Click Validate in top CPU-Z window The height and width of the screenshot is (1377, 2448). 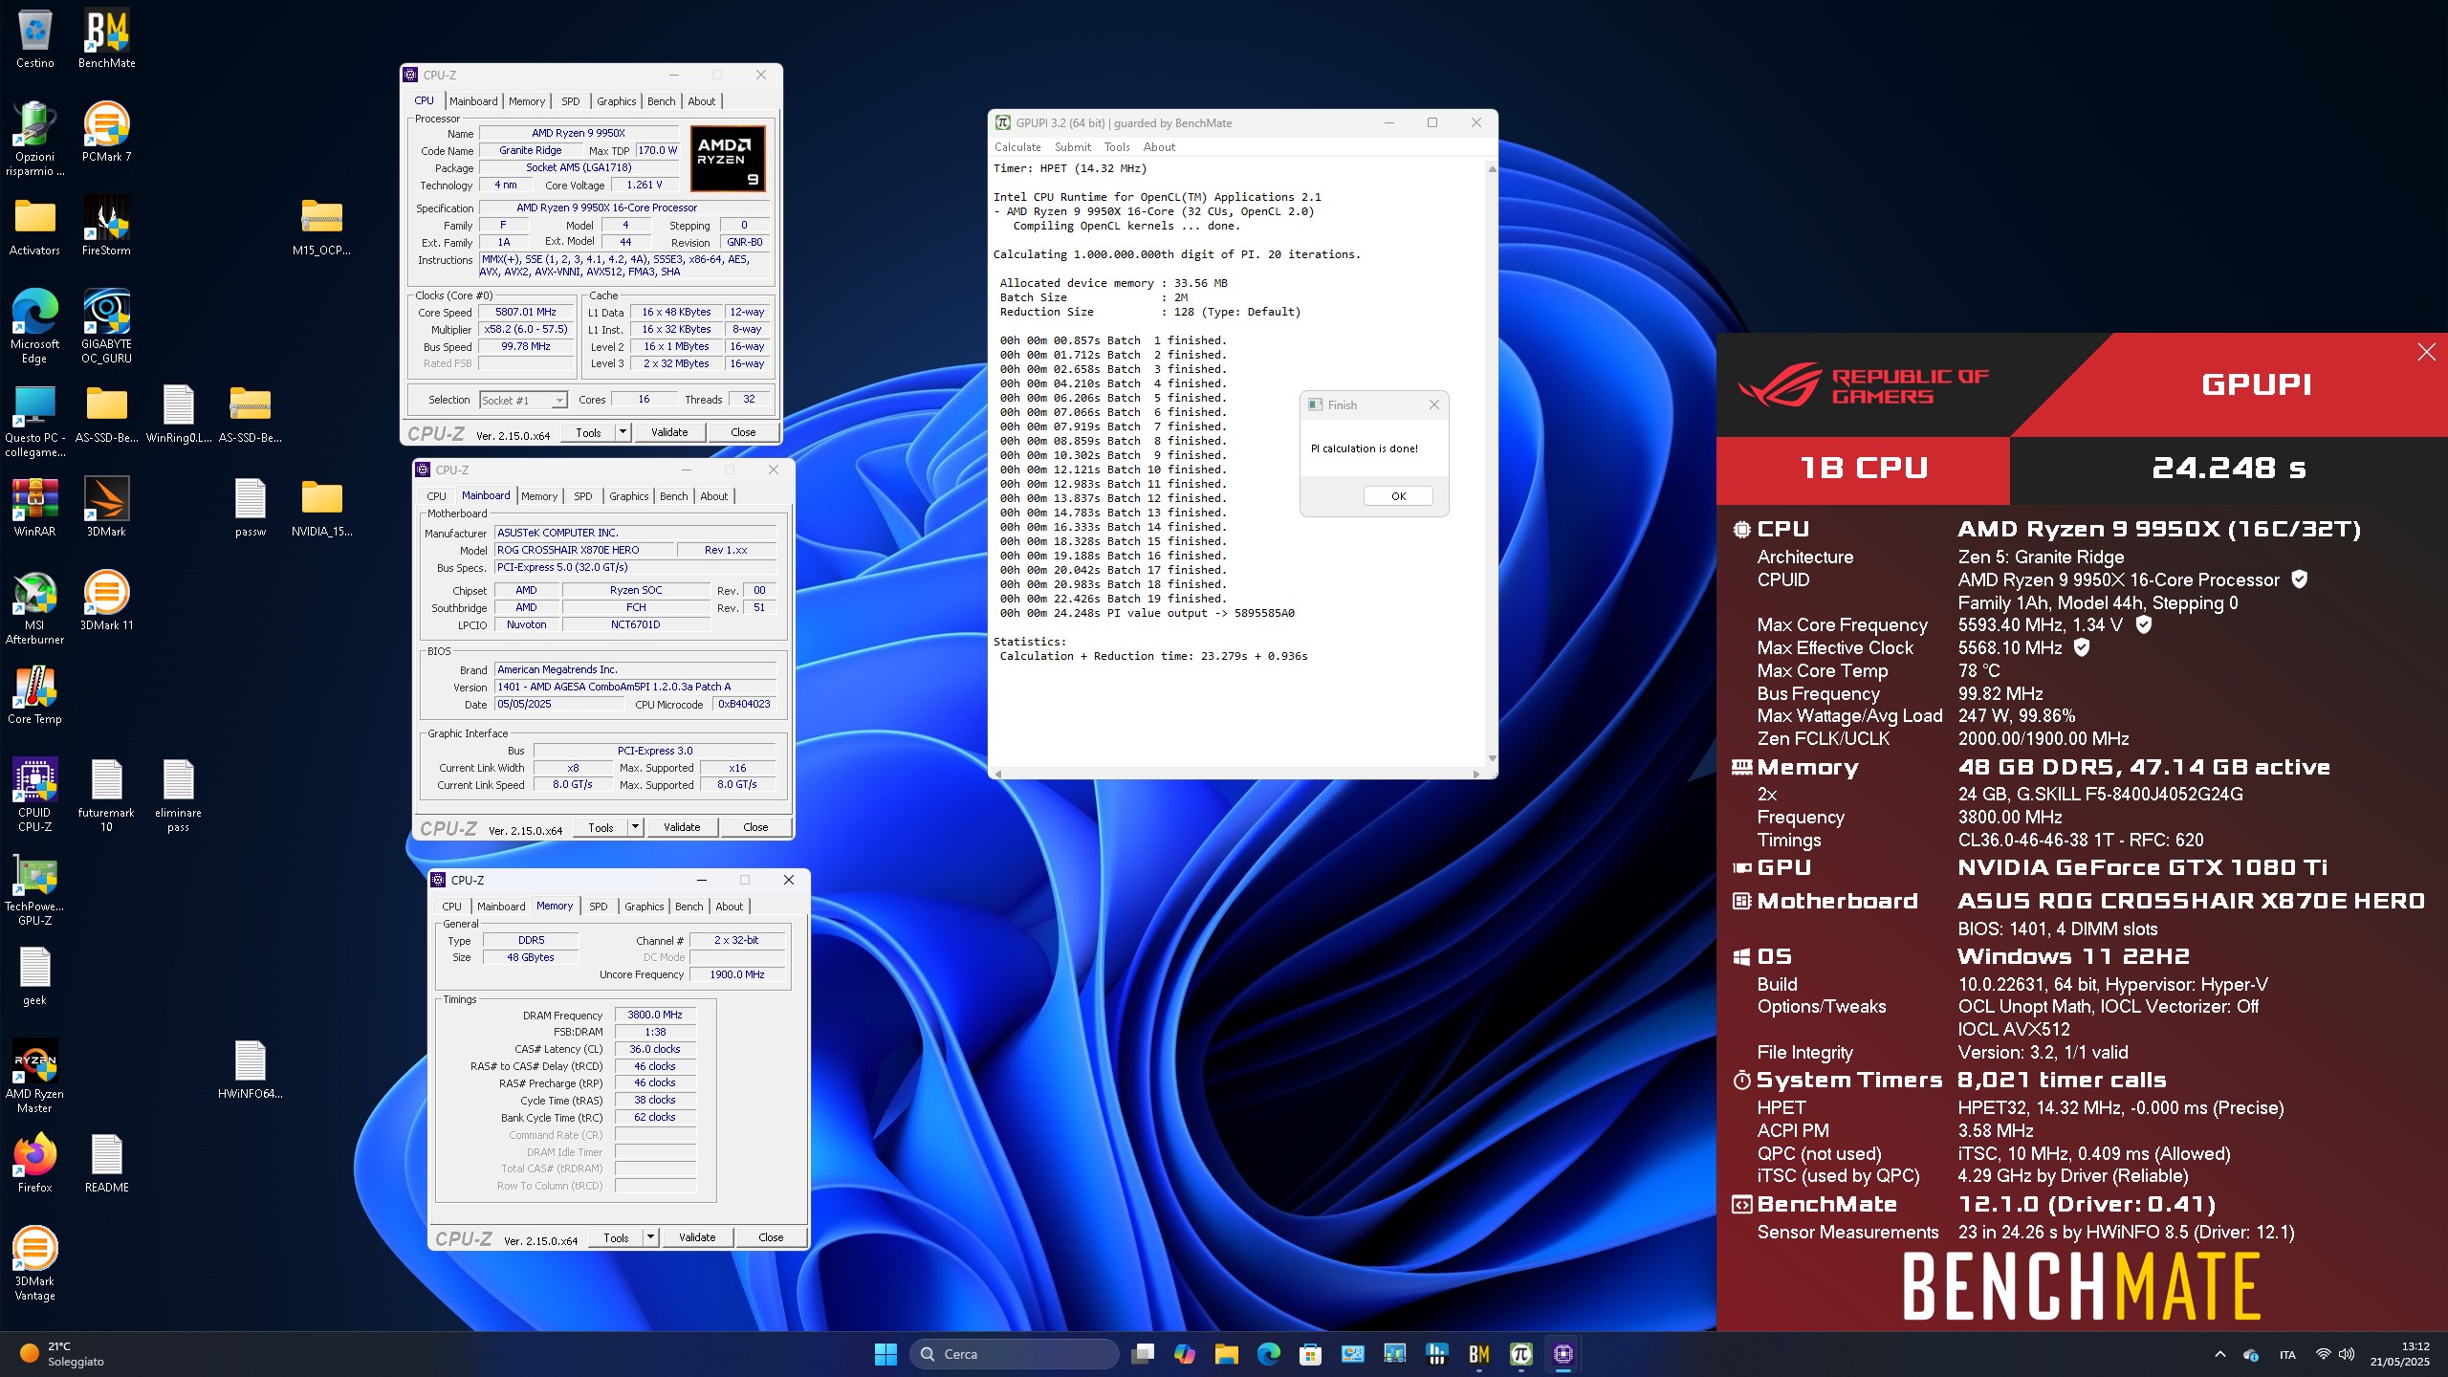tap(669, 432)
